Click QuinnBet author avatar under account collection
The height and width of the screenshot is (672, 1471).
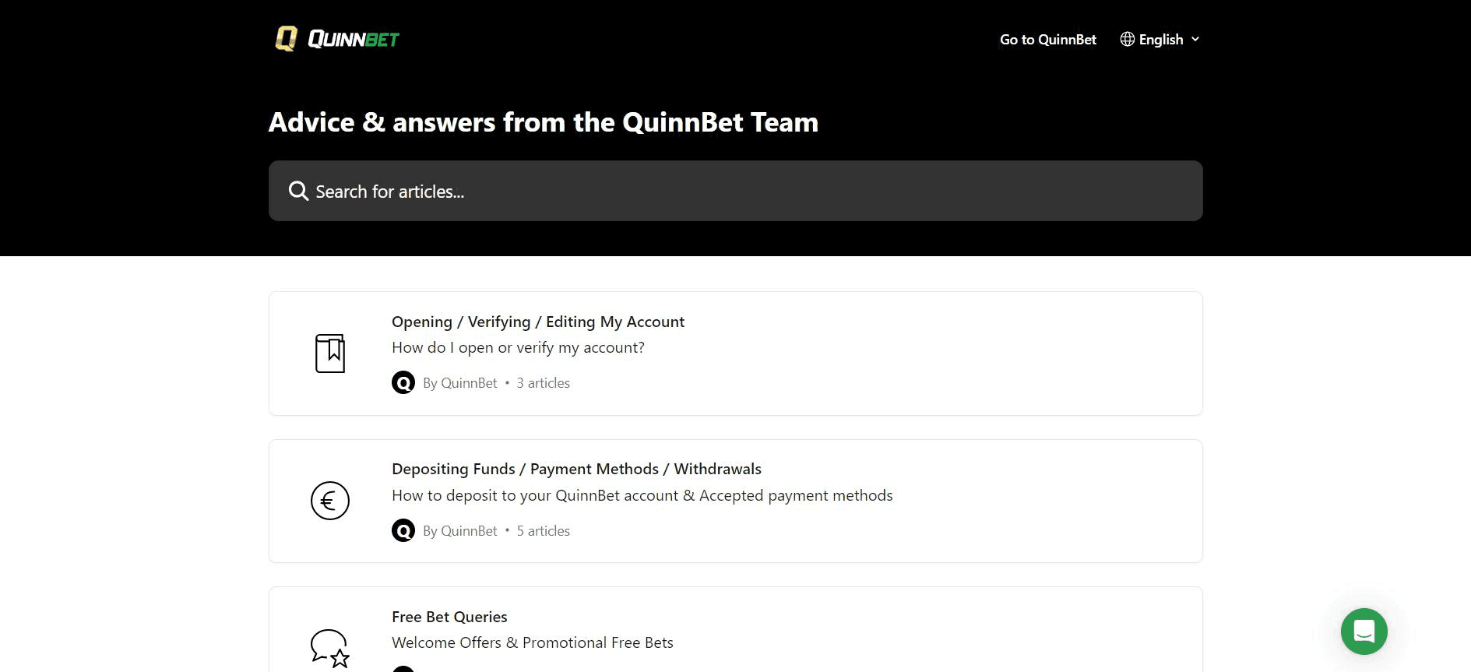tap(403, 383)
